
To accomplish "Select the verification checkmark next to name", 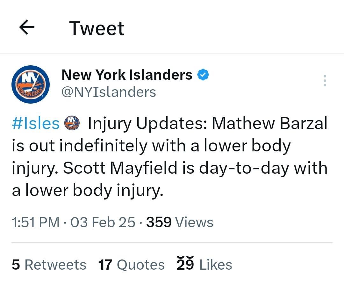I will (203, 74).
